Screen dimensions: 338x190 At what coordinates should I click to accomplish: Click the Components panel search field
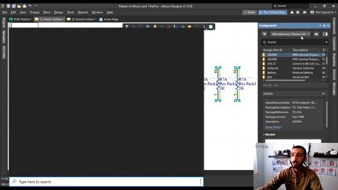point(295,42)
